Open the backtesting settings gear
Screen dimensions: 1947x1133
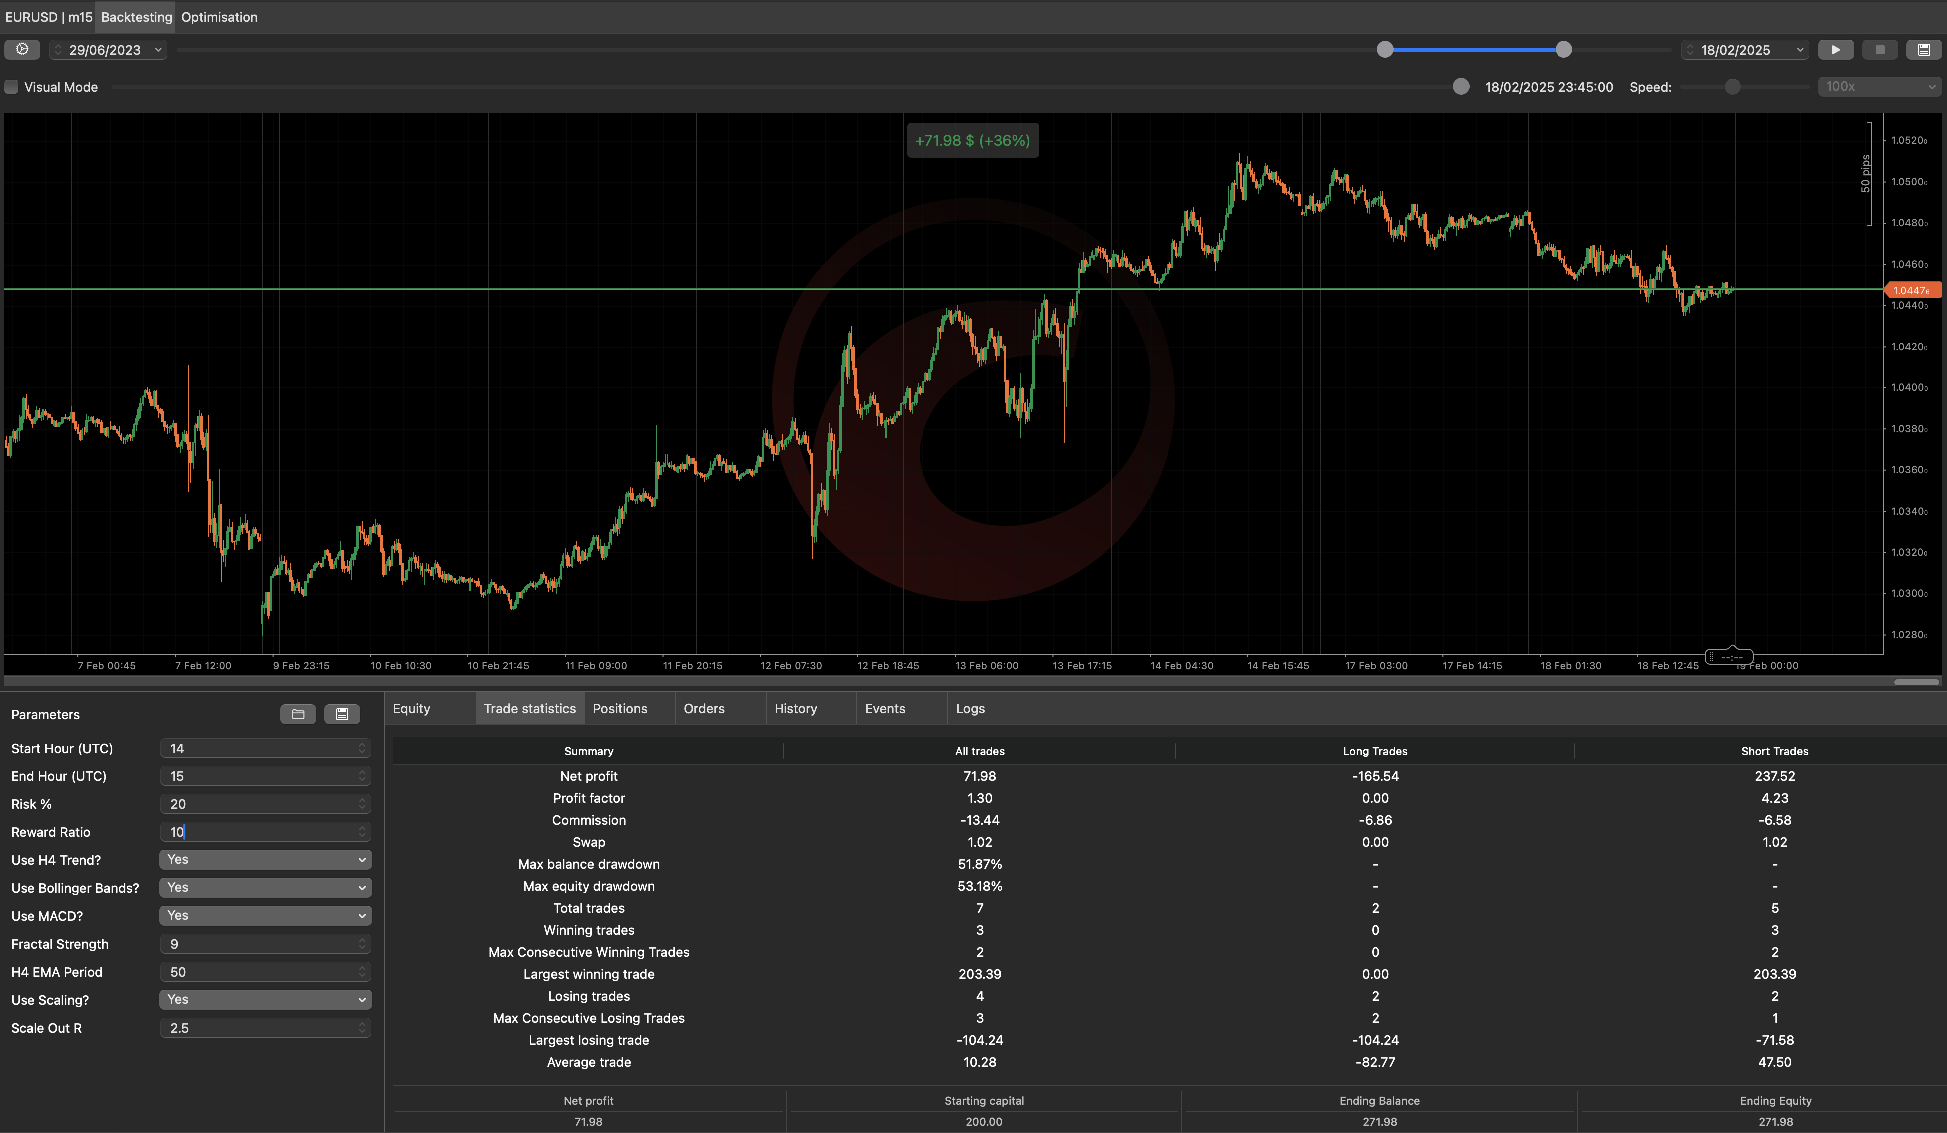pos(22,49)
